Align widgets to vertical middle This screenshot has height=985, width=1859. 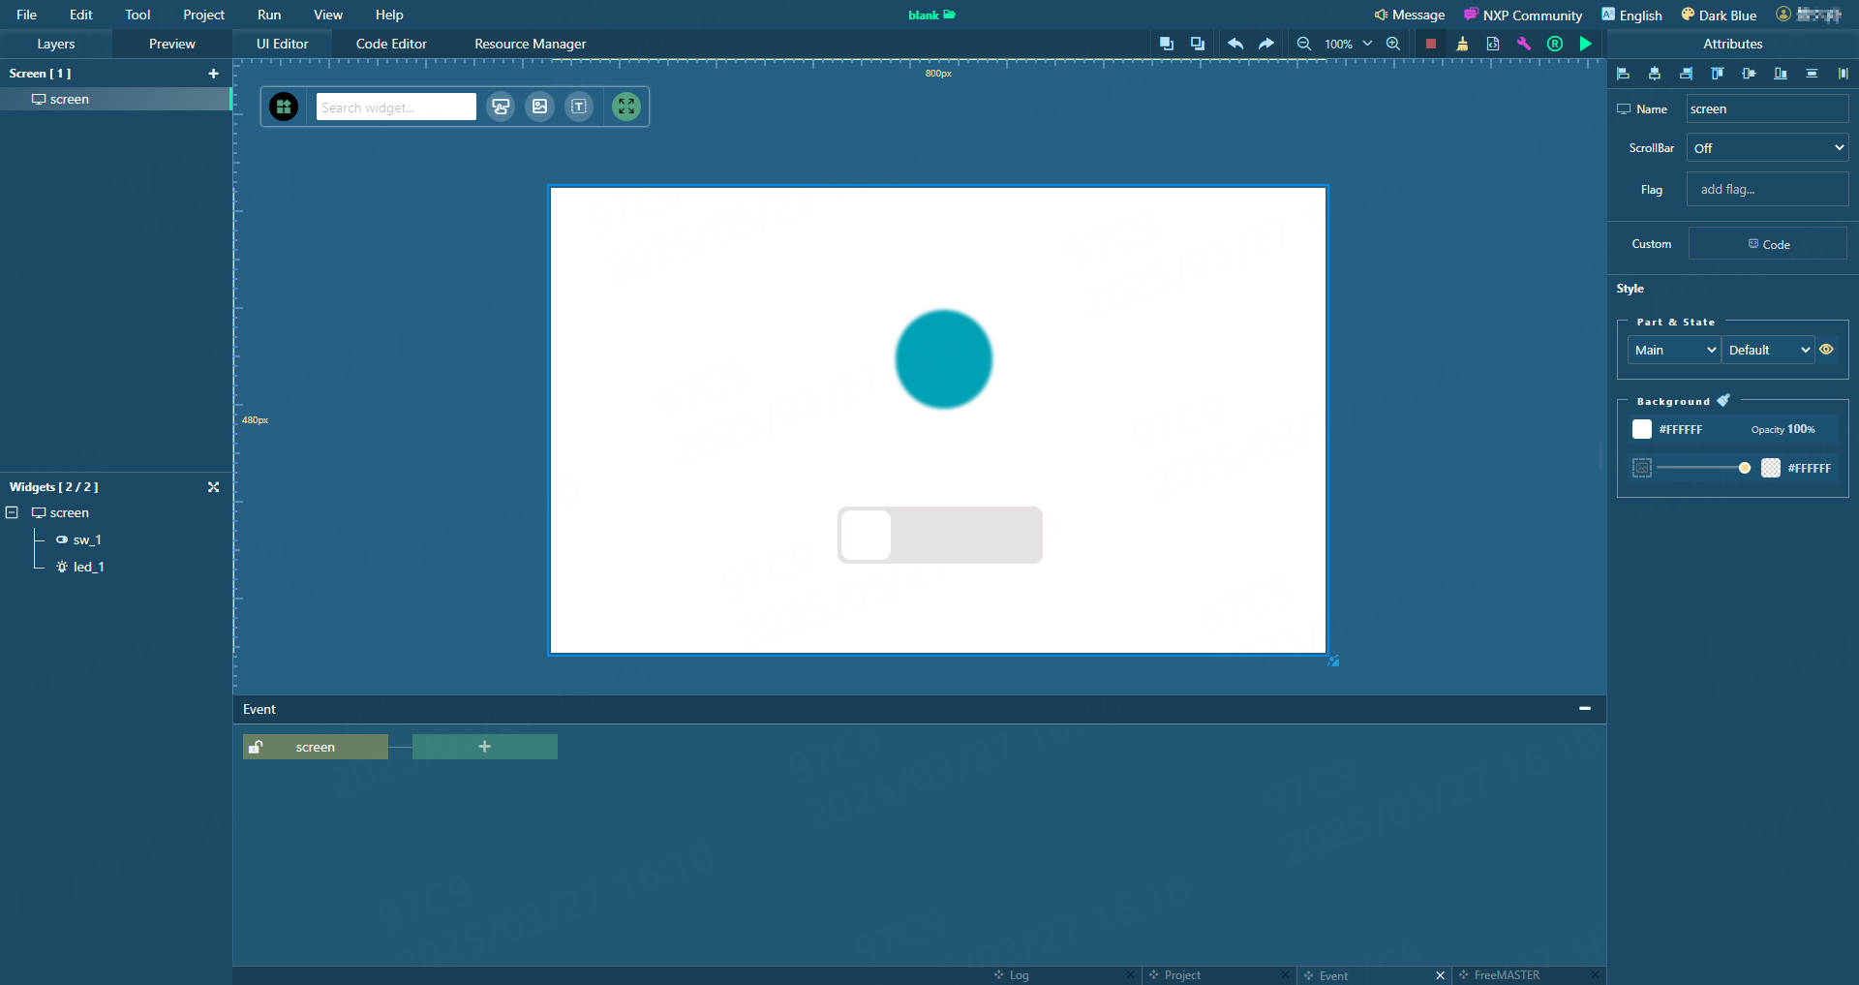point(1749,74)
